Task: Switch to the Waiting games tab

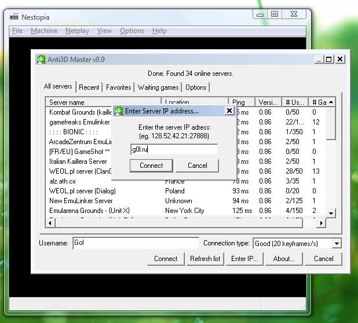Action: pyautogui.click(x=158, y=87)
